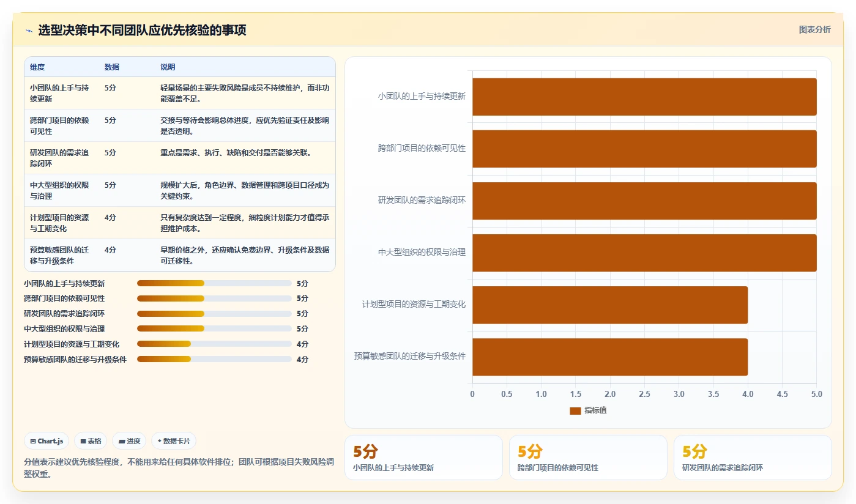Click the description starting 规模扩大后
This screenshot has height=504, width=856.
(245, 190)
